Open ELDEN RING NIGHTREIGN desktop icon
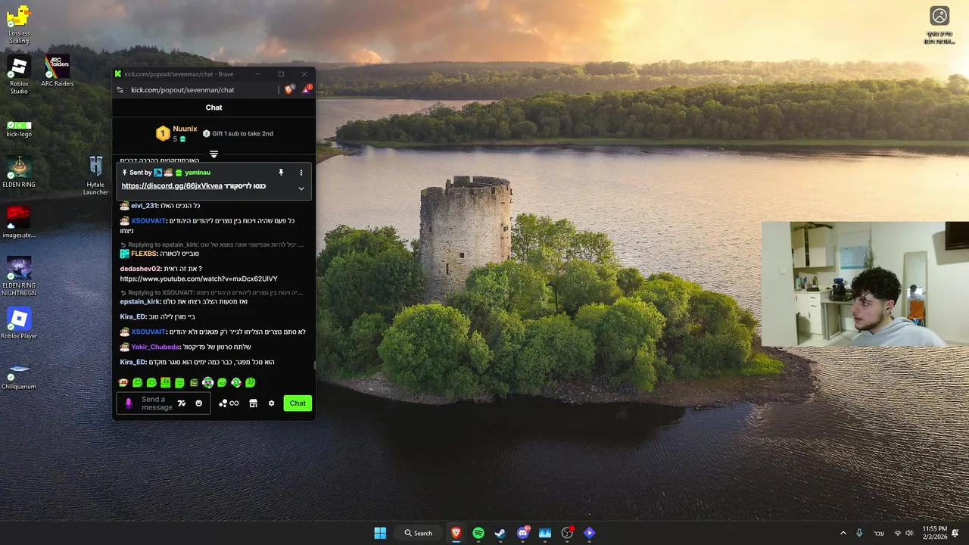Image resolution: width=969 pixels, height=545 pixels. click(19, 276)
